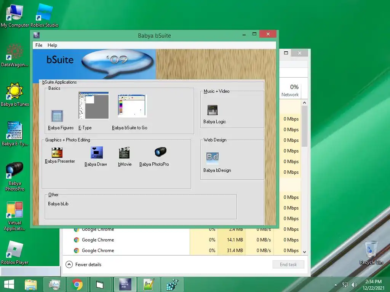Select Google Chrome row using 14.1 MB
The image size is (390, 292).
(x=182, y=240)
